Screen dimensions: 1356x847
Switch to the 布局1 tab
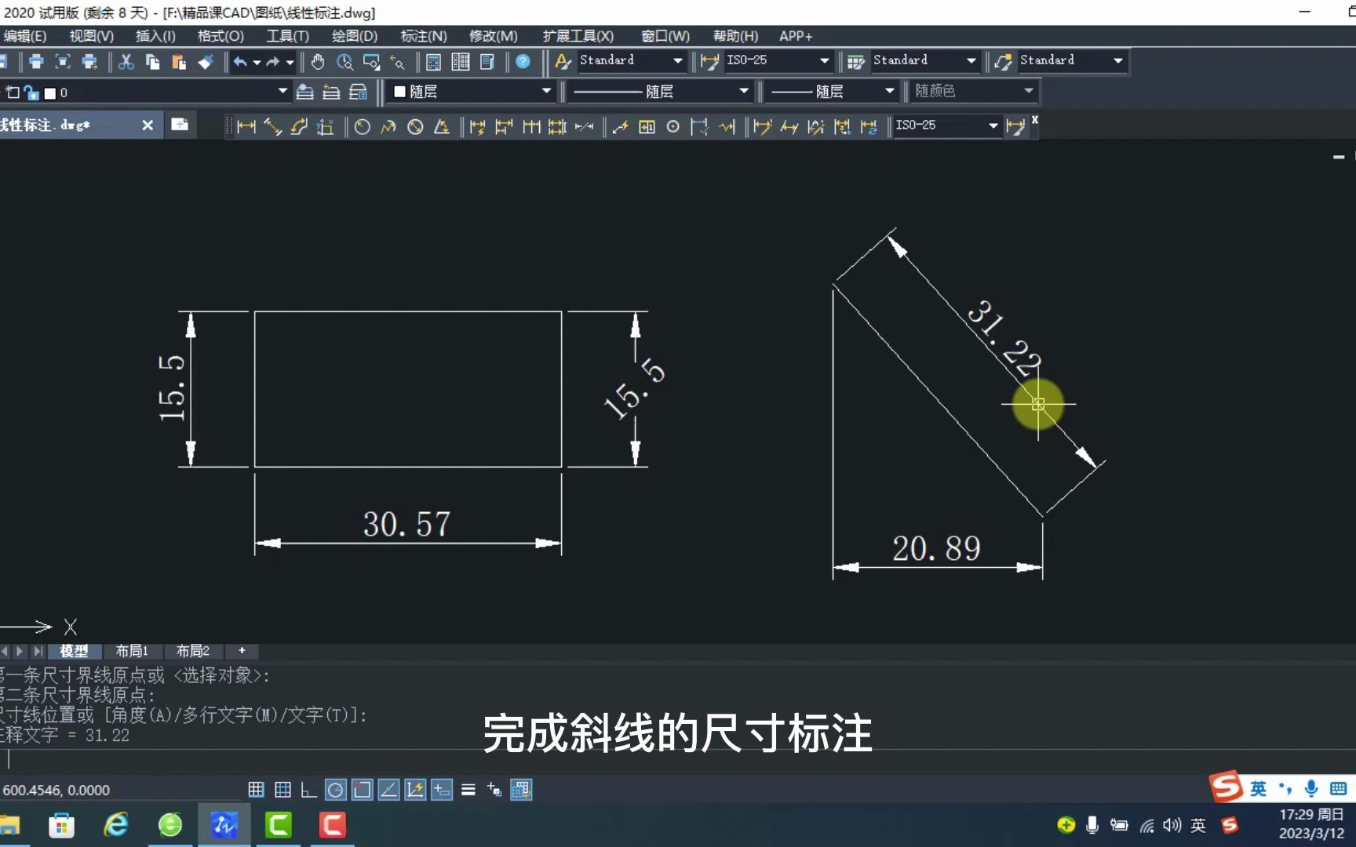tap(133, 651)
